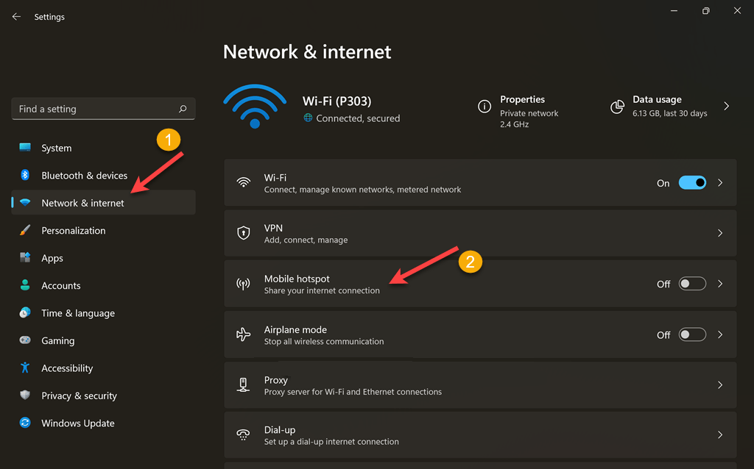Image resolution: width=754 pixels, height=469 pixels.
Task: Select the VPN shield icon
Action: 243,232
